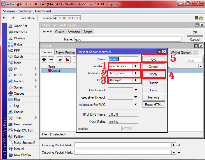Open the Log viewer
The width and height of the screenshot is (205, 160).
pyautogui.click(x=23, y=106)
